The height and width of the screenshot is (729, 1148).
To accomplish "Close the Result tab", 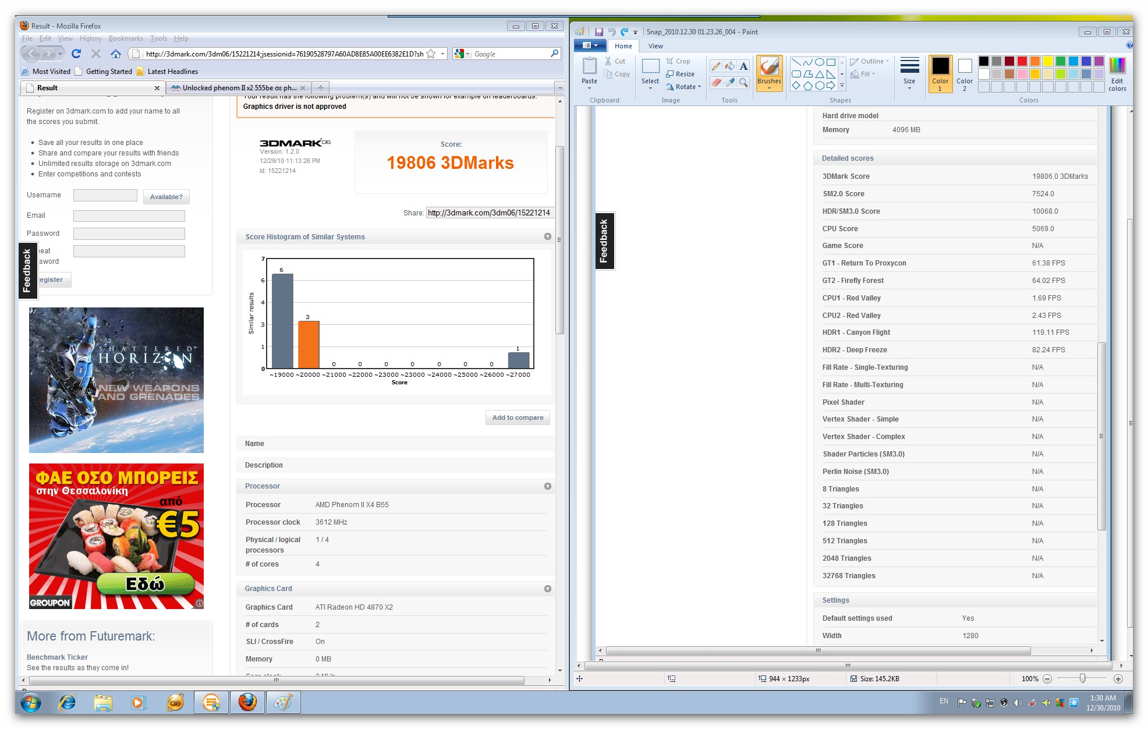I will pos(157,88).
